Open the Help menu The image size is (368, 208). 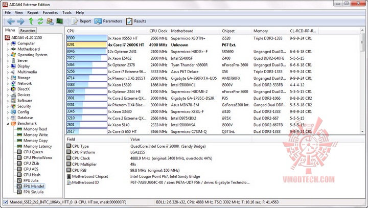coord(80,12)
